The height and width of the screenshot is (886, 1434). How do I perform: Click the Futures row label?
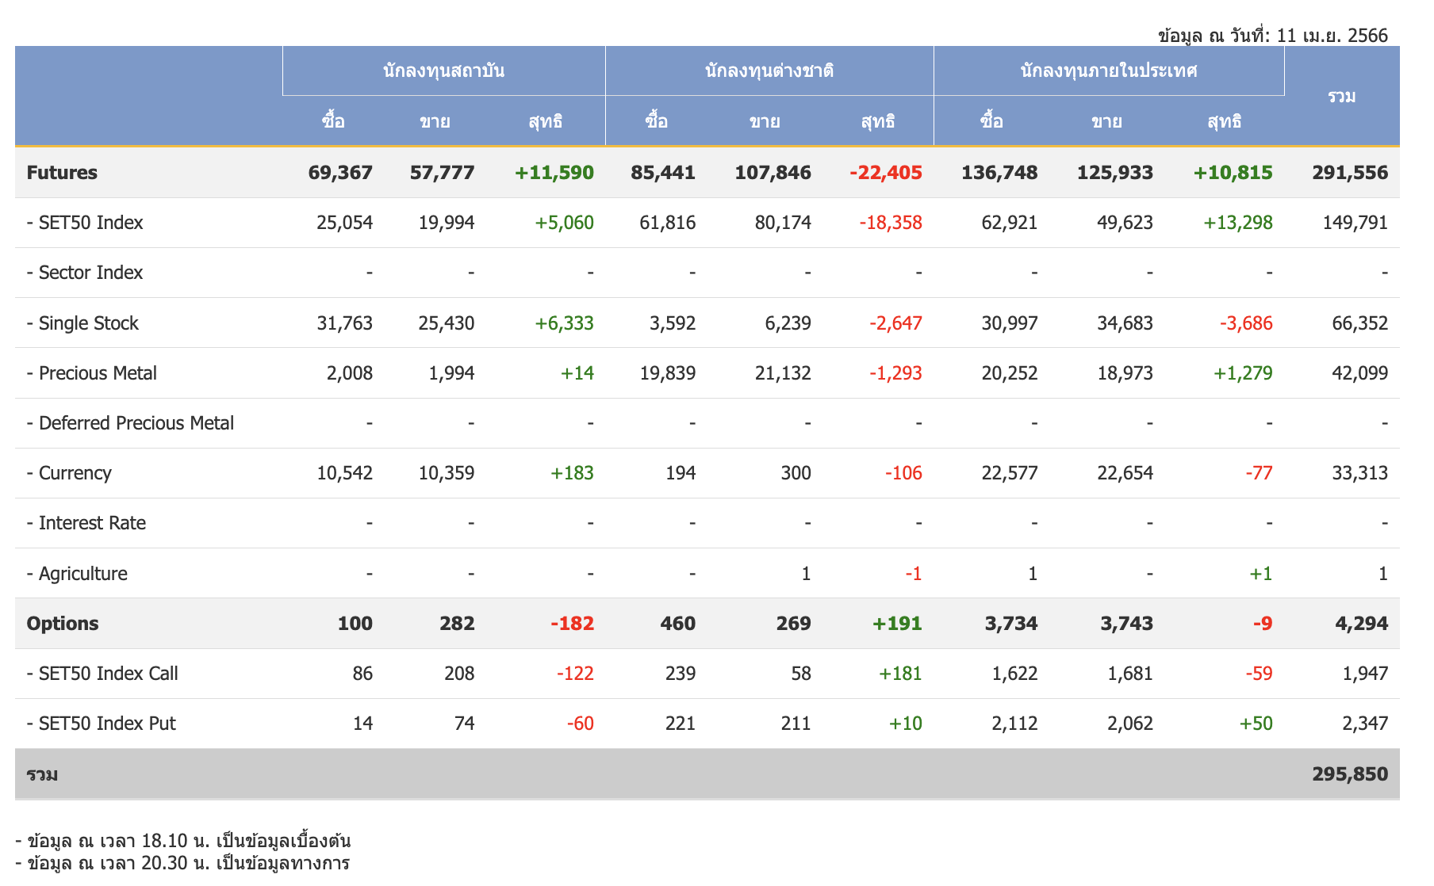(62, 173)
